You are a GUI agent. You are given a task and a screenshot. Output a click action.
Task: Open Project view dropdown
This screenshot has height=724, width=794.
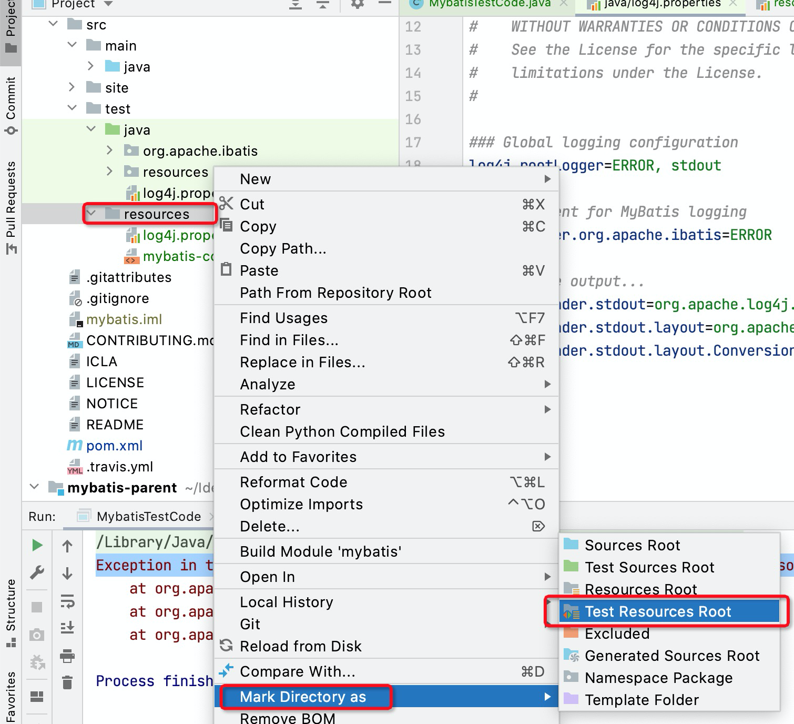point(108,4)
